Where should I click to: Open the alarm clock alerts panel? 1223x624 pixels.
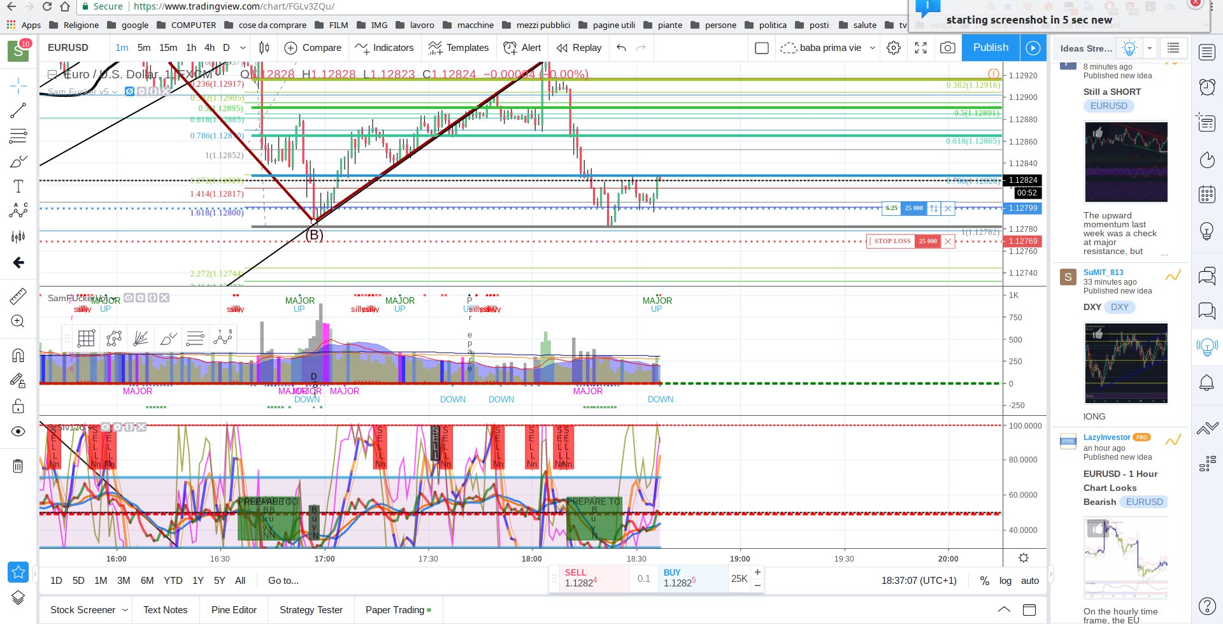(x=1207, y=87)
